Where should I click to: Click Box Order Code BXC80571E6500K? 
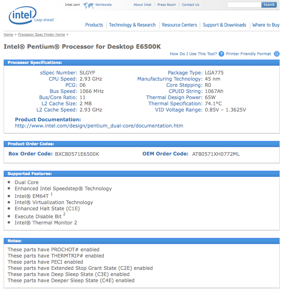(x=77, y=154)
